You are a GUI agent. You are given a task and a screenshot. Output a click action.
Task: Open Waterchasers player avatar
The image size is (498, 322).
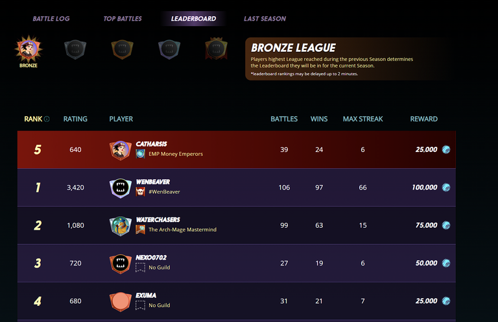pyautogui.click(x=121, y=226)
